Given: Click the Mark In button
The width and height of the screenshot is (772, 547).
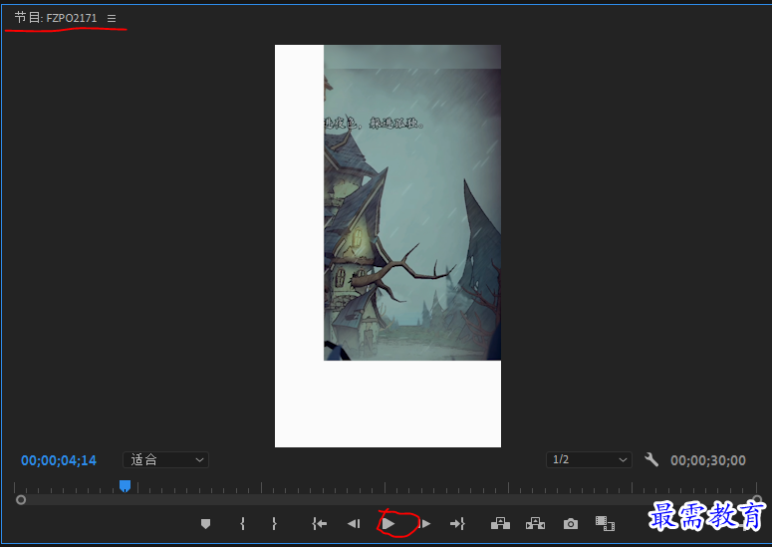Looking at the screenshot, I should [x=242, y=524].
